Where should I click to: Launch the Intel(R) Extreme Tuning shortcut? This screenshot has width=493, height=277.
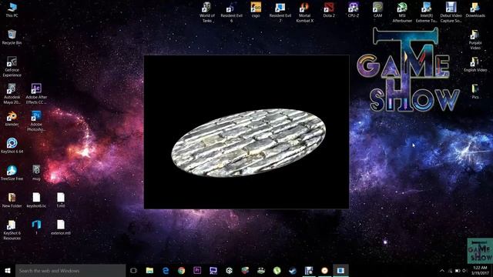point(426,12)
